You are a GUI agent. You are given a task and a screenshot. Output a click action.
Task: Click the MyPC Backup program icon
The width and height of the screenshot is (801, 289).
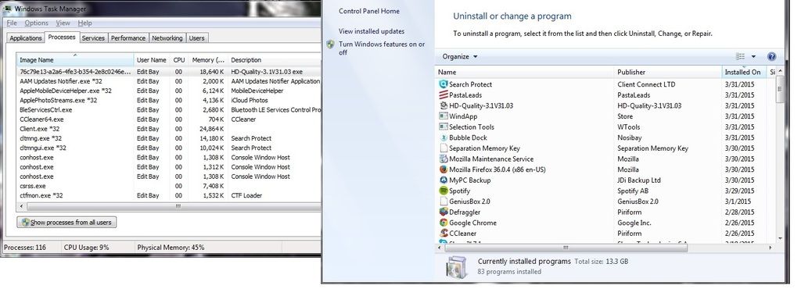444,180
